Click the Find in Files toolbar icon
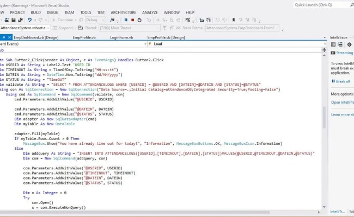Viewport: 354px width, 217px height. pyautogui.click(x=112, y=20)
